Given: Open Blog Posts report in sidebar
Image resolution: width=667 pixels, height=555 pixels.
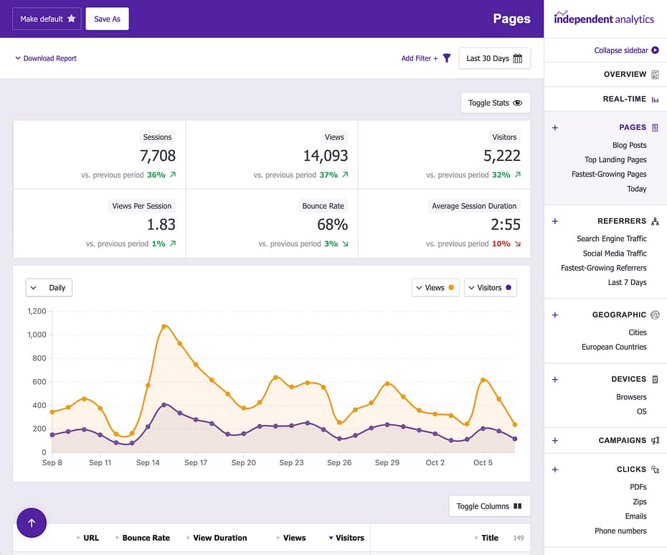Looking at the screenshot, I should coord(629,145).
